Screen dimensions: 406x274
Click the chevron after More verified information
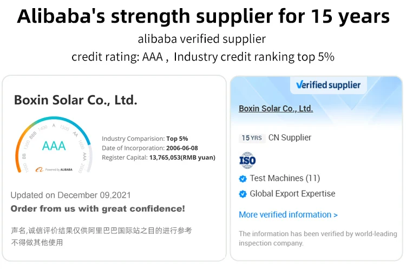(336, 215)
